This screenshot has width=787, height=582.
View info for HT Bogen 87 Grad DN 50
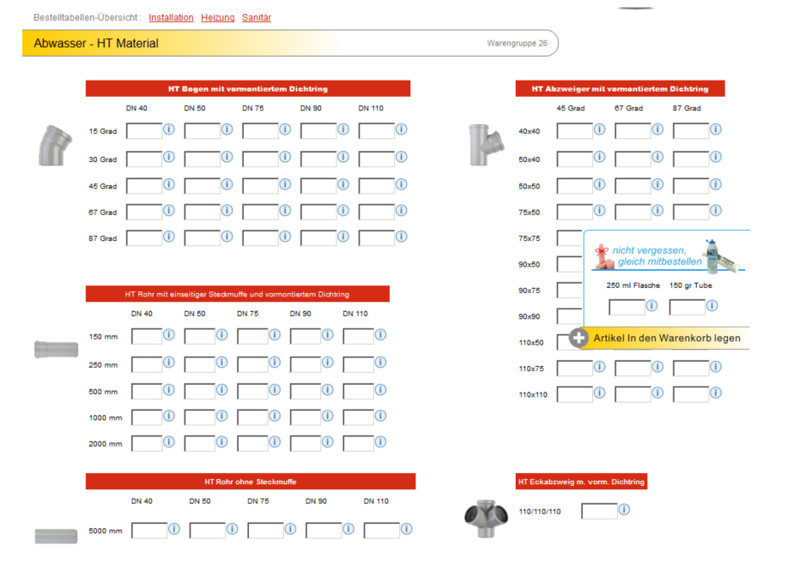227,236
